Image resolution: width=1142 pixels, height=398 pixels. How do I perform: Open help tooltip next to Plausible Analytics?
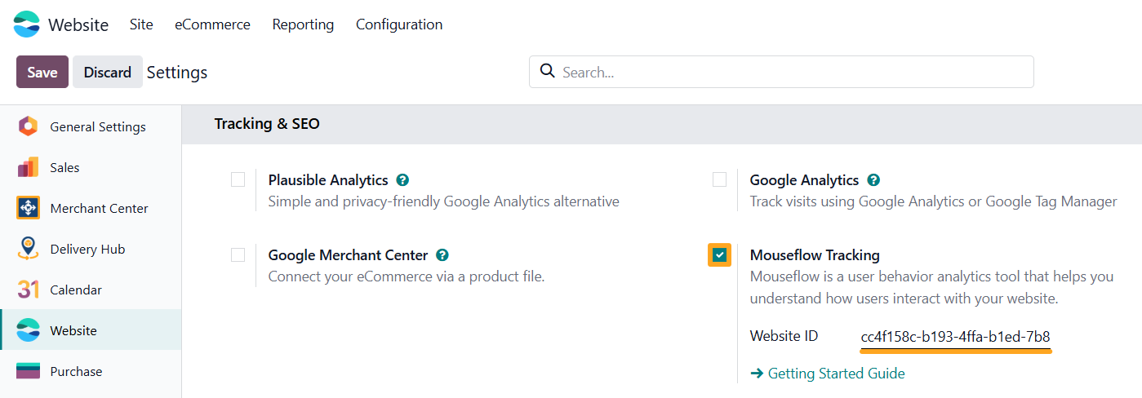coord(402,180)
